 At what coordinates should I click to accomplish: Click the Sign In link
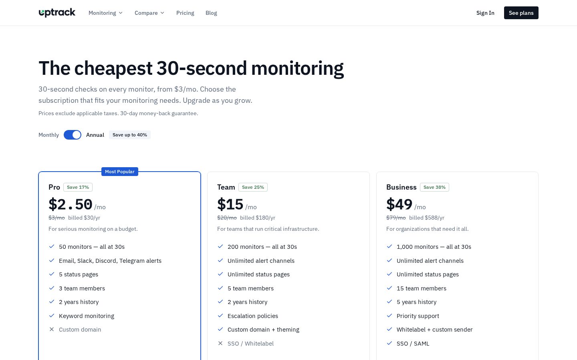coord(485,13)
